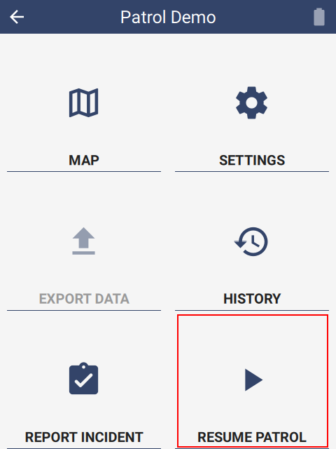
Task: Click the MAP label
Action: pyautogui.click(x=84, y=160)
